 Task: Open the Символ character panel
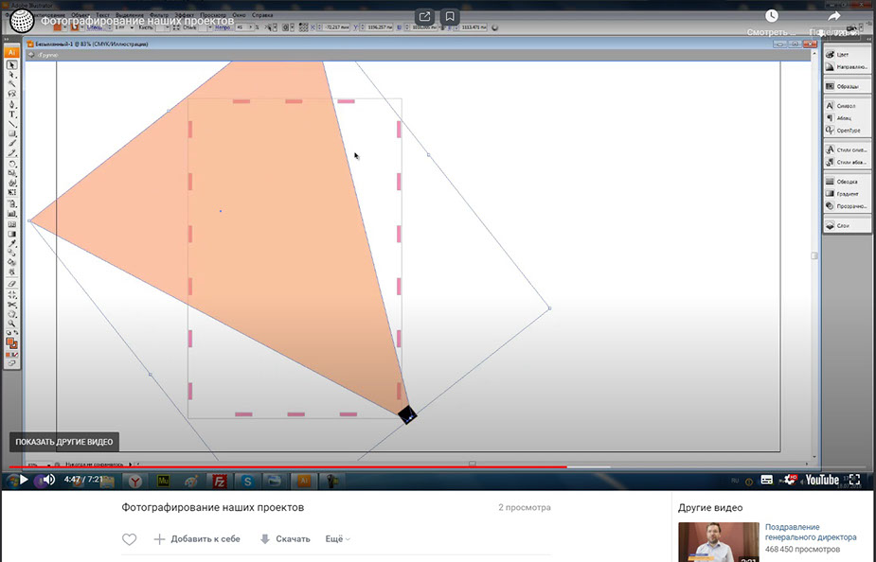(847, 106)
